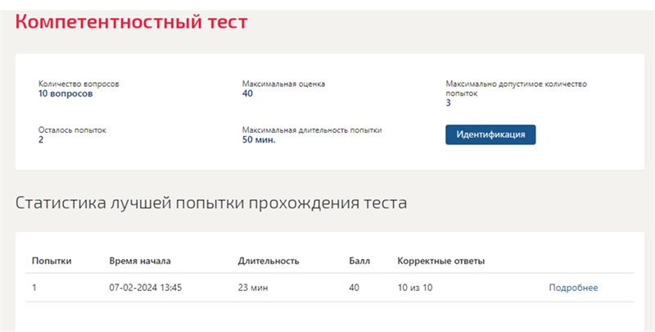Click the Максимальная оценка label
The width and height of the screenshot is (655, 332).
[x=283, y=84]
